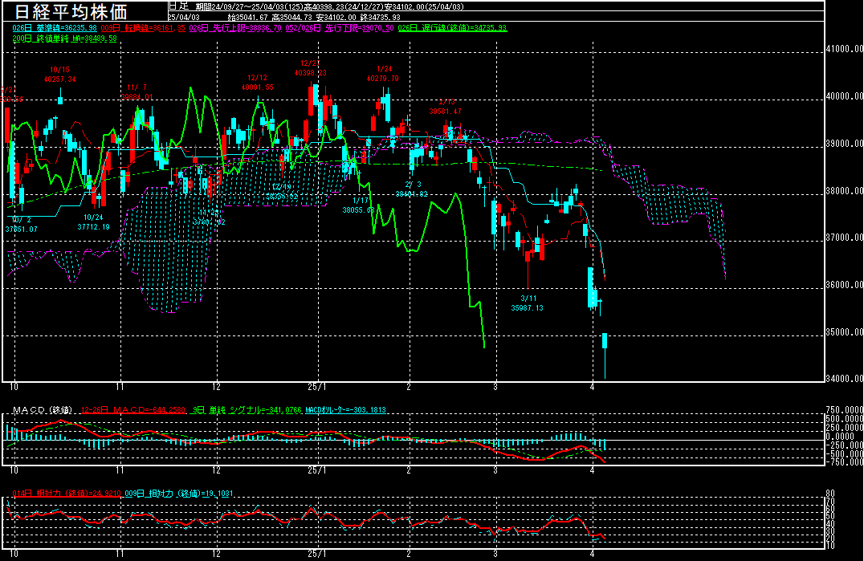Click the 12-26日 MACD=-644.2580 legend
The image size is (864, 561).
[x=132, y=410]
